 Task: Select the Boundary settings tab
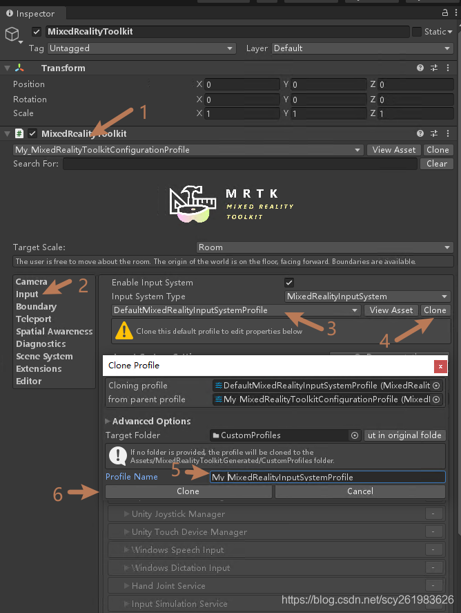[36, 307]
